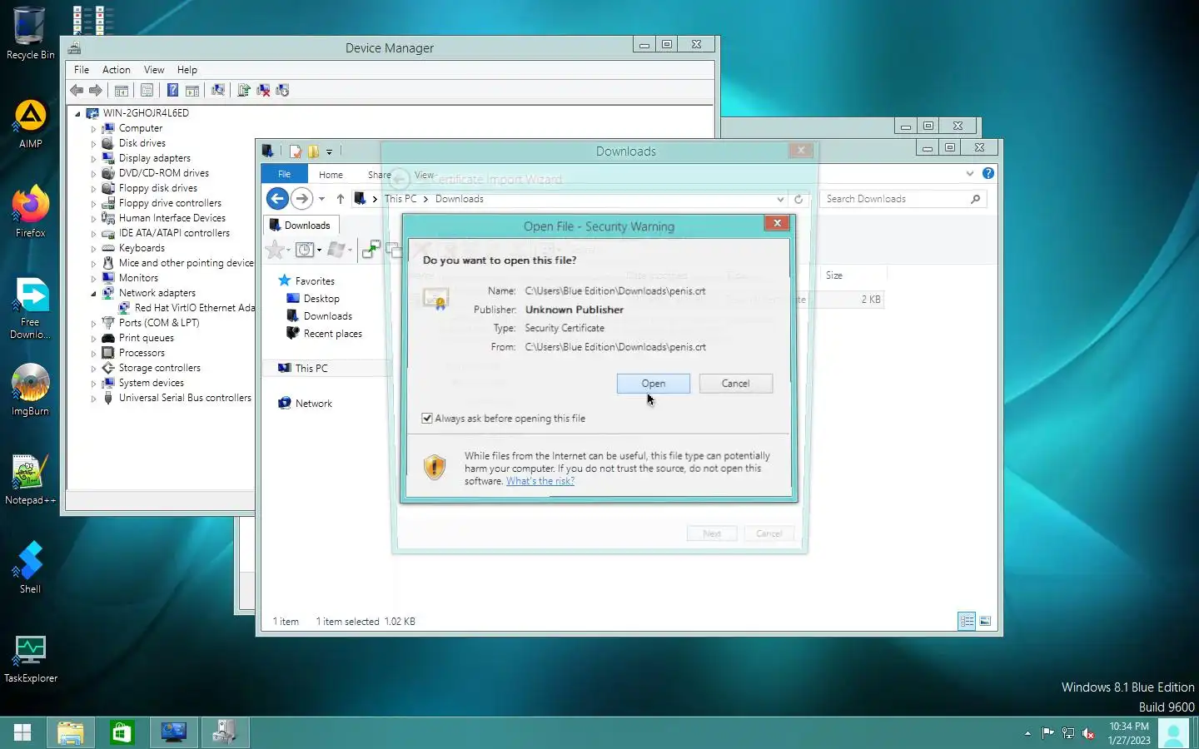Expand the Display adapters node
This screenshot has width=1199, height=749.
tap(93, 159)
